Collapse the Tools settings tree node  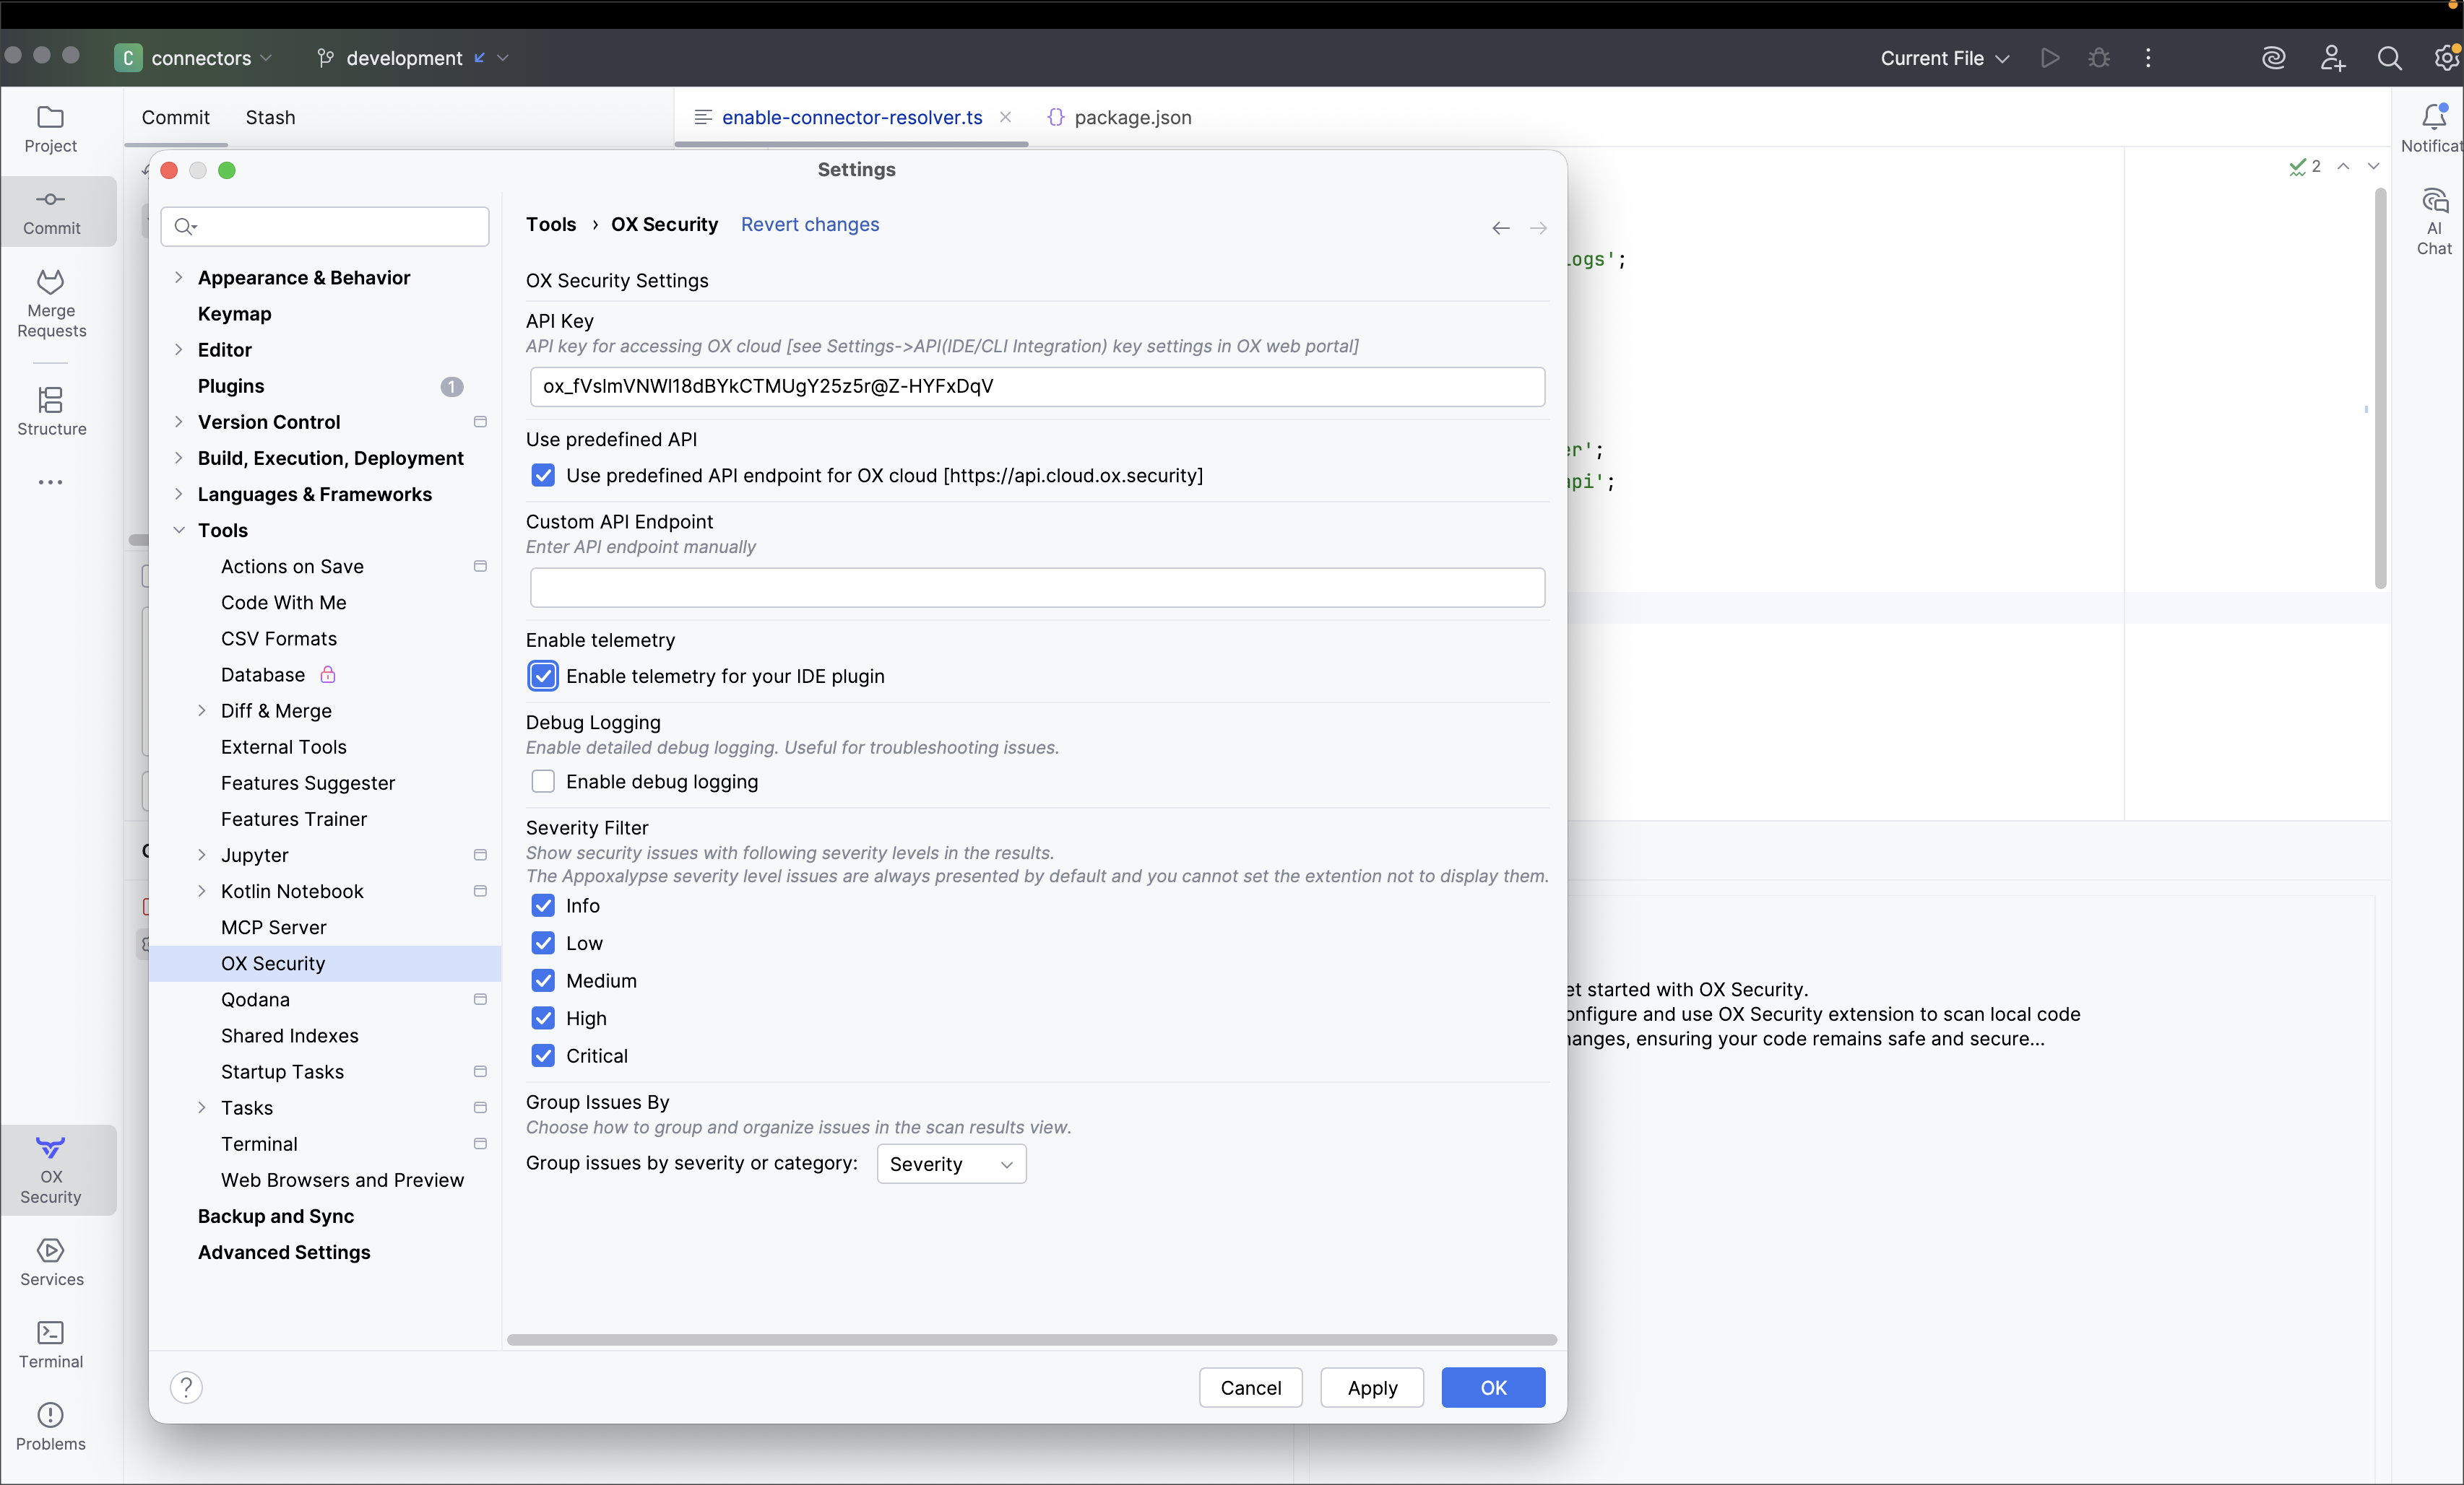pos(179,531)
